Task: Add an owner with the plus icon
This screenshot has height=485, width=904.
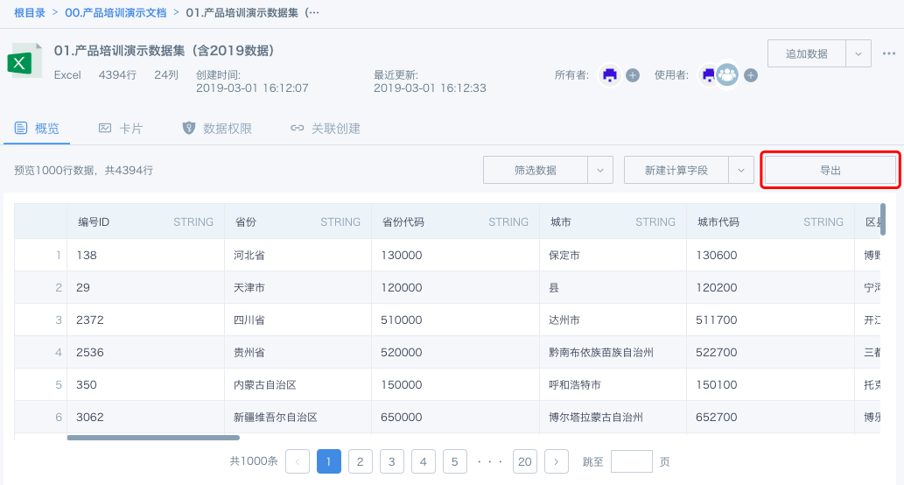Action: (x=633, y=75)
